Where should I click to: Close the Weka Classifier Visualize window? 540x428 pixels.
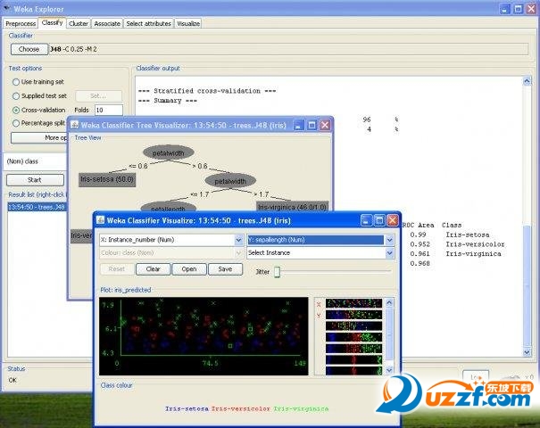pyautogui.click(x=392, y=220)
